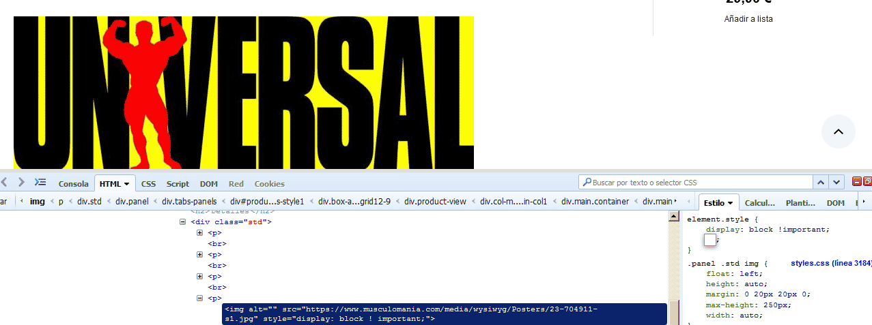Open the HTML tab dropdown menu
The image size is (872, 325).
[128, 184]
